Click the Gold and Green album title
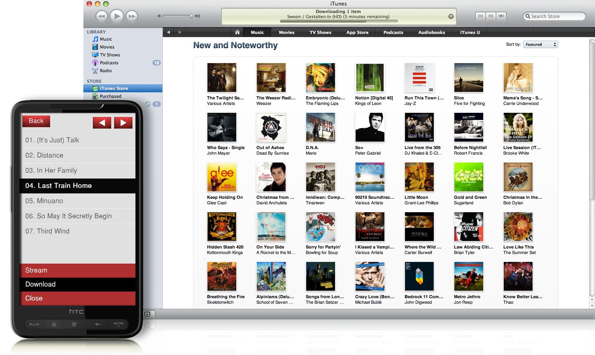The image size is (595, 355). [x=470, y=198]
